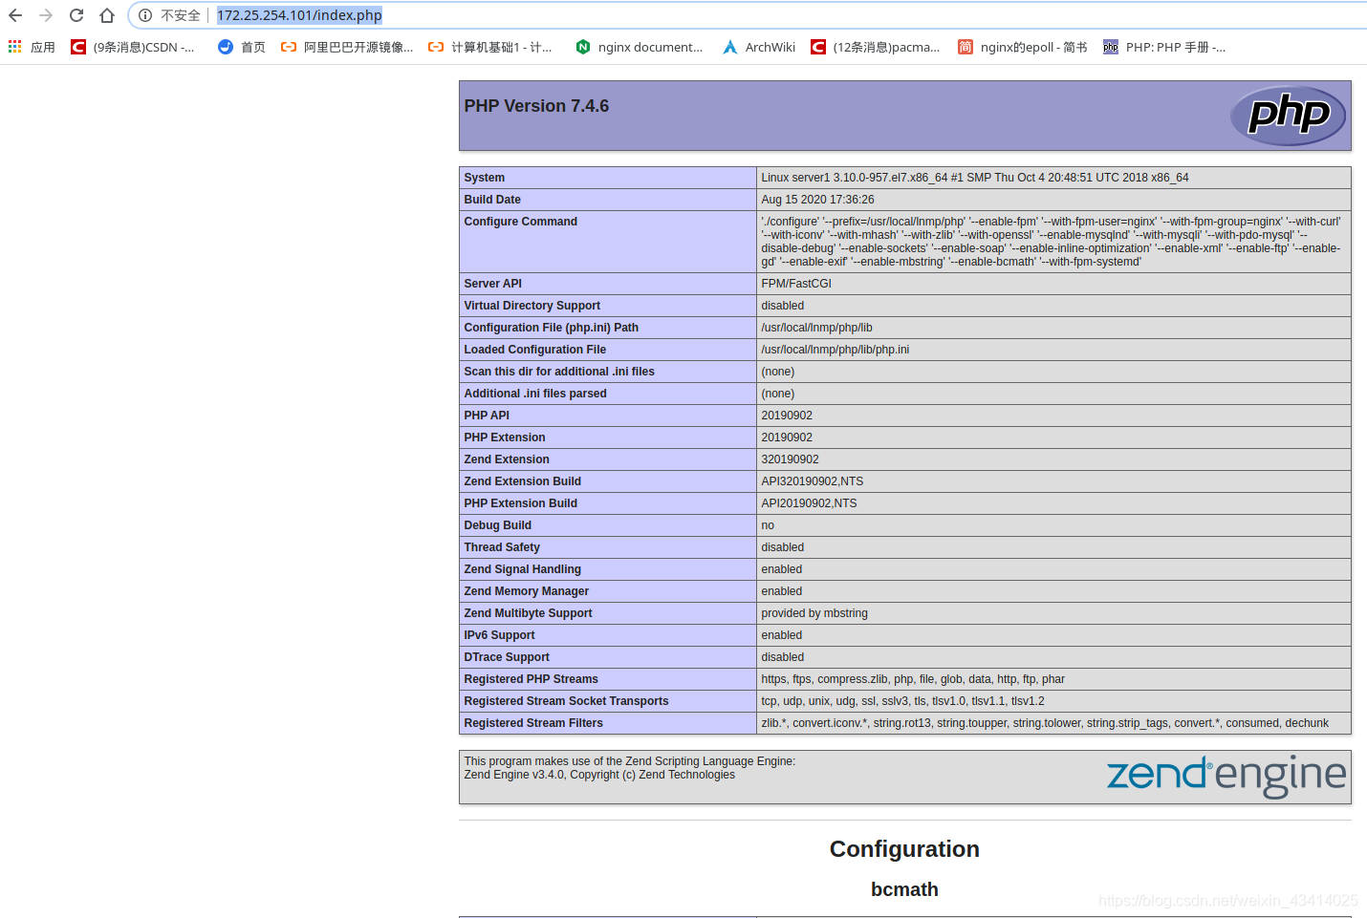Click the Zend Signal Handling label
This screenshot has width=1367, height=918.
tap(522, 569)
